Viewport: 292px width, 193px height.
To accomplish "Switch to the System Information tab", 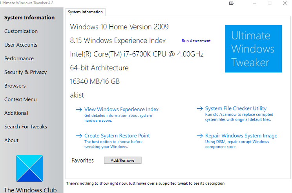I will 85,12.
